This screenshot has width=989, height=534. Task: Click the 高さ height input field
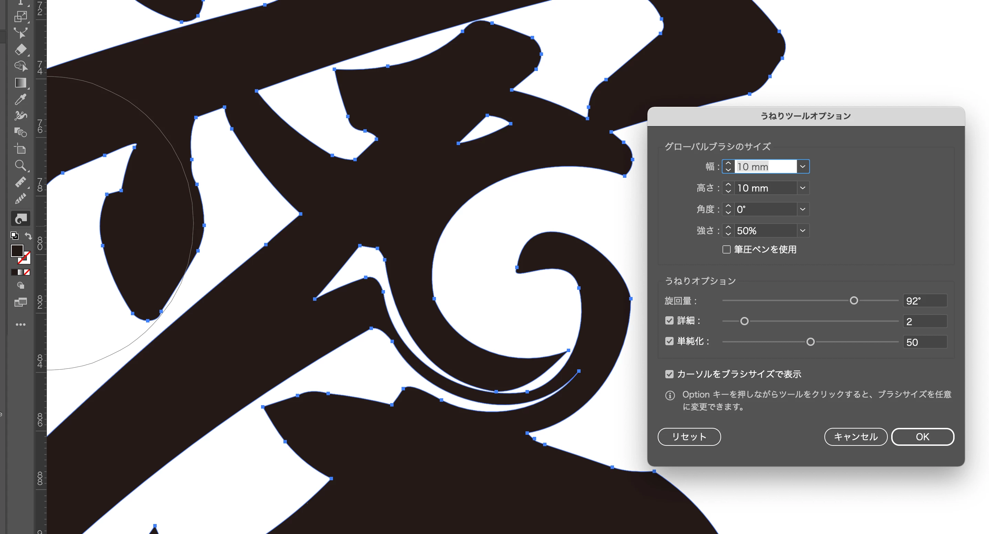point(765,188)
